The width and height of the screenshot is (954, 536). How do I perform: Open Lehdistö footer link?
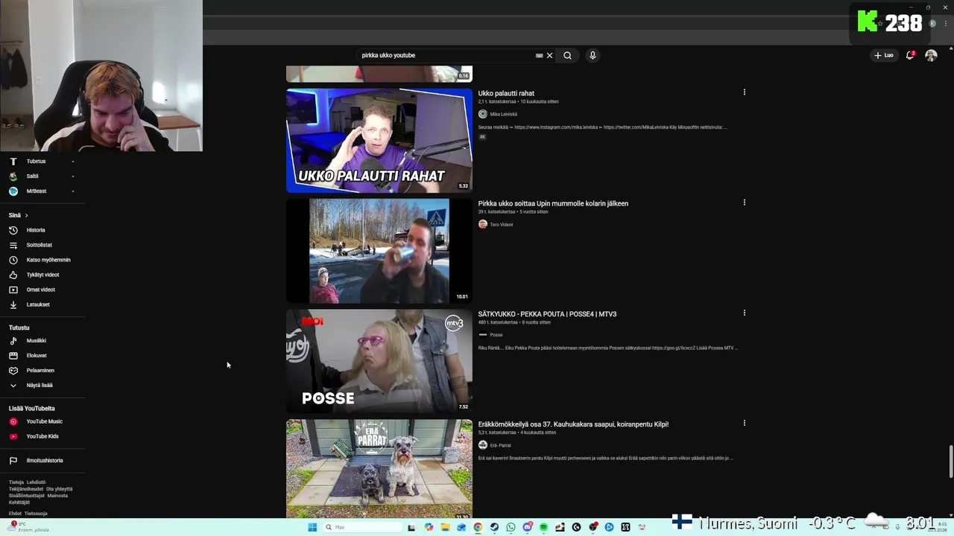tap(36, 482)
